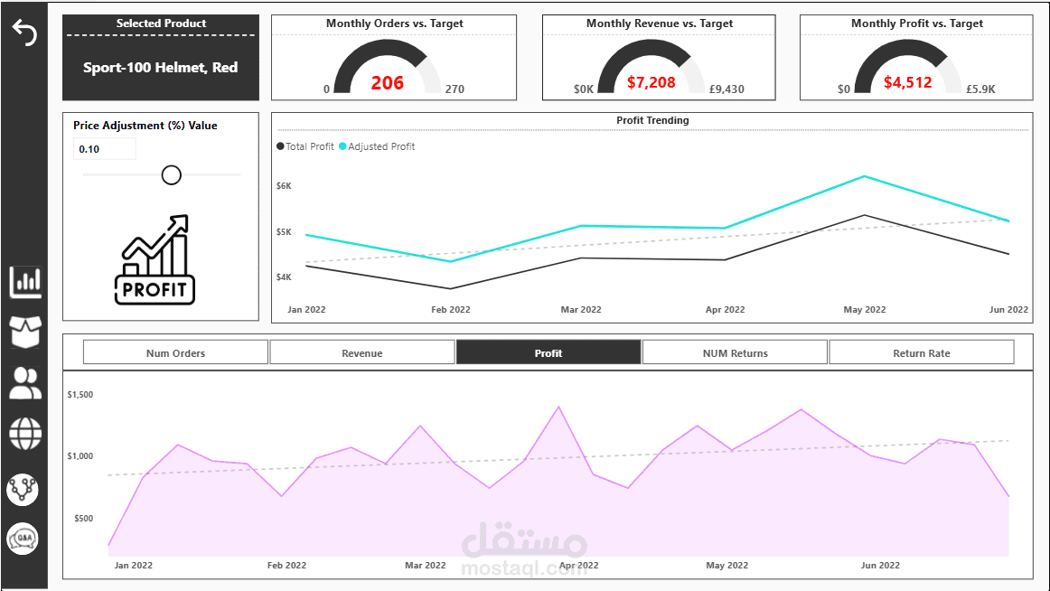
Task: Click the Monthly Profit gauge value $4,512
Action: [908, 82]
